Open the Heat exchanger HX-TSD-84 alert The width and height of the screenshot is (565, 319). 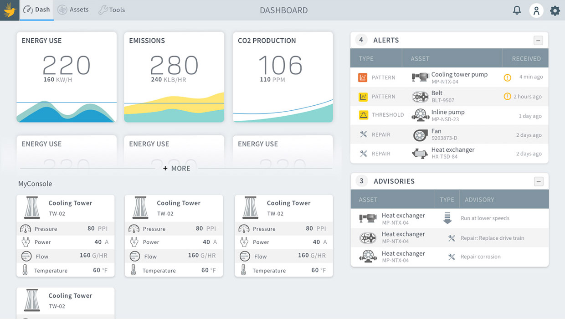tap(452, 153)
